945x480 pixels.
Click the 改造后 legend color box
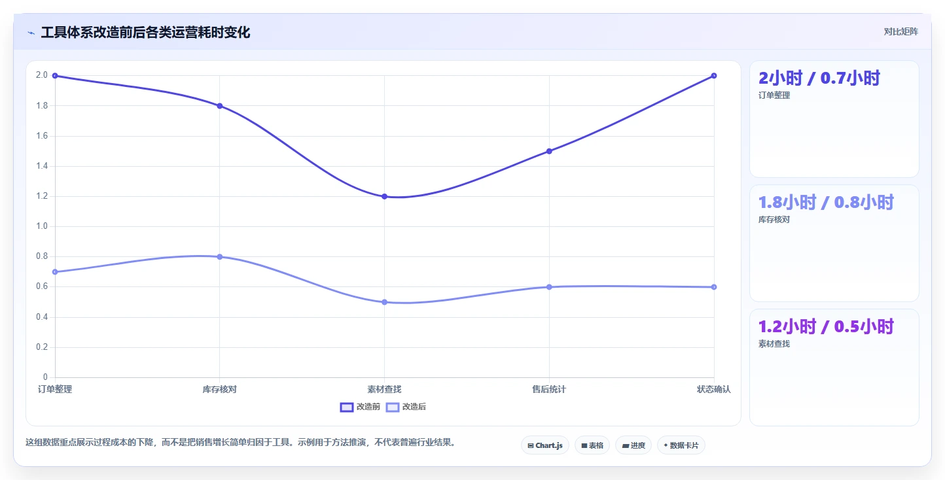[393, 407]
